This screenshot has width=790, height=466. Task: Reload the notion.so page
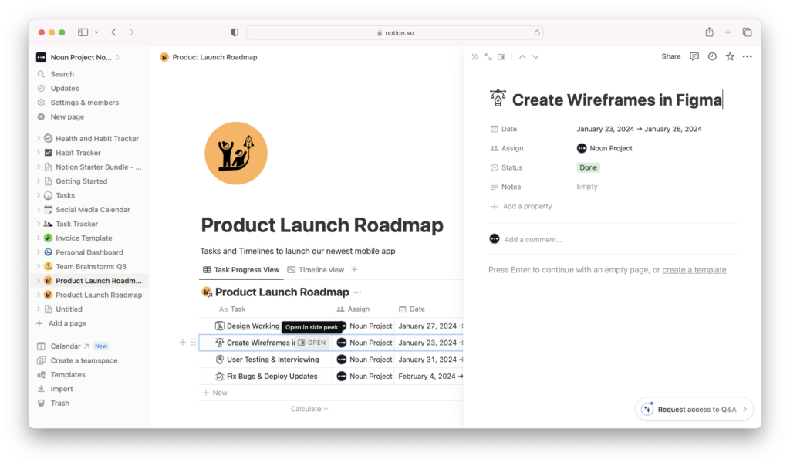(537, 32)
